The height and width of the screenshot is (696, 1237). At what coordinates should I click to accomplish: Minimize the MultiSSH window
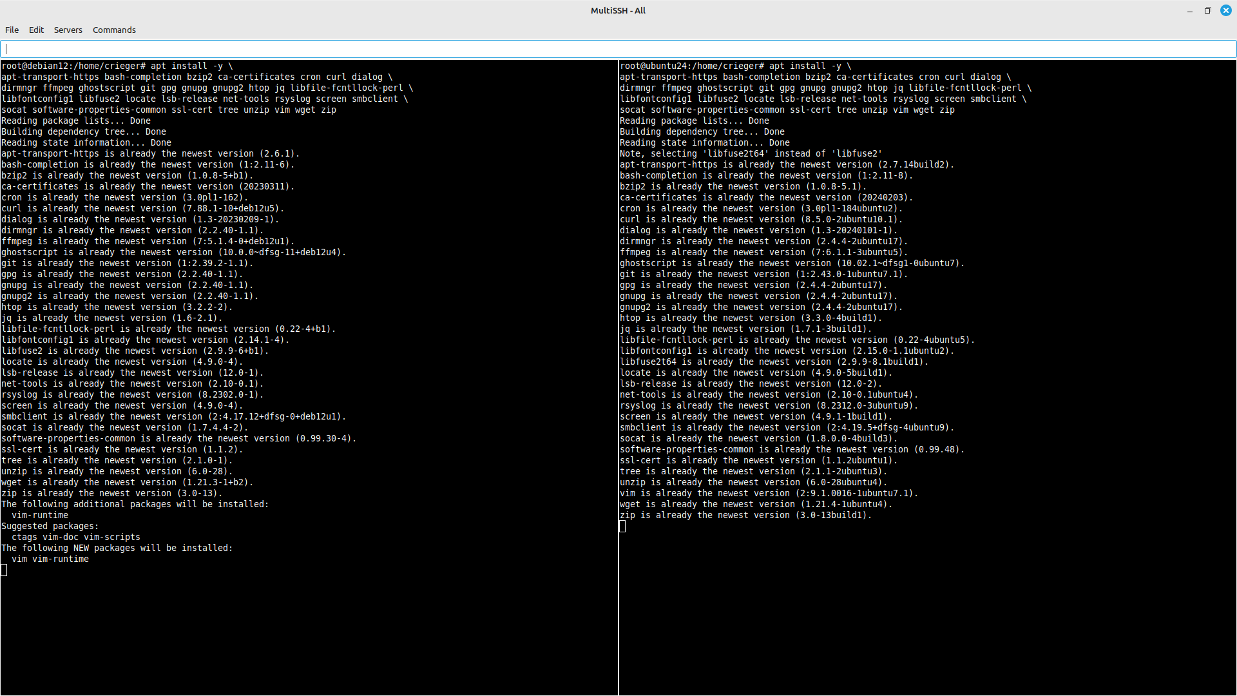coord(1189,10)
